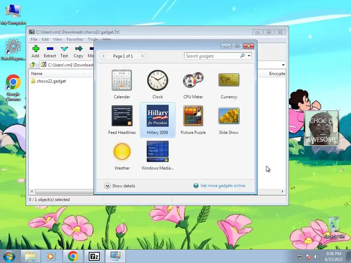The height and width of the screenshot is (263, 351).
Task: Select the Clock gadget
Action: click(x=158, y=84)
